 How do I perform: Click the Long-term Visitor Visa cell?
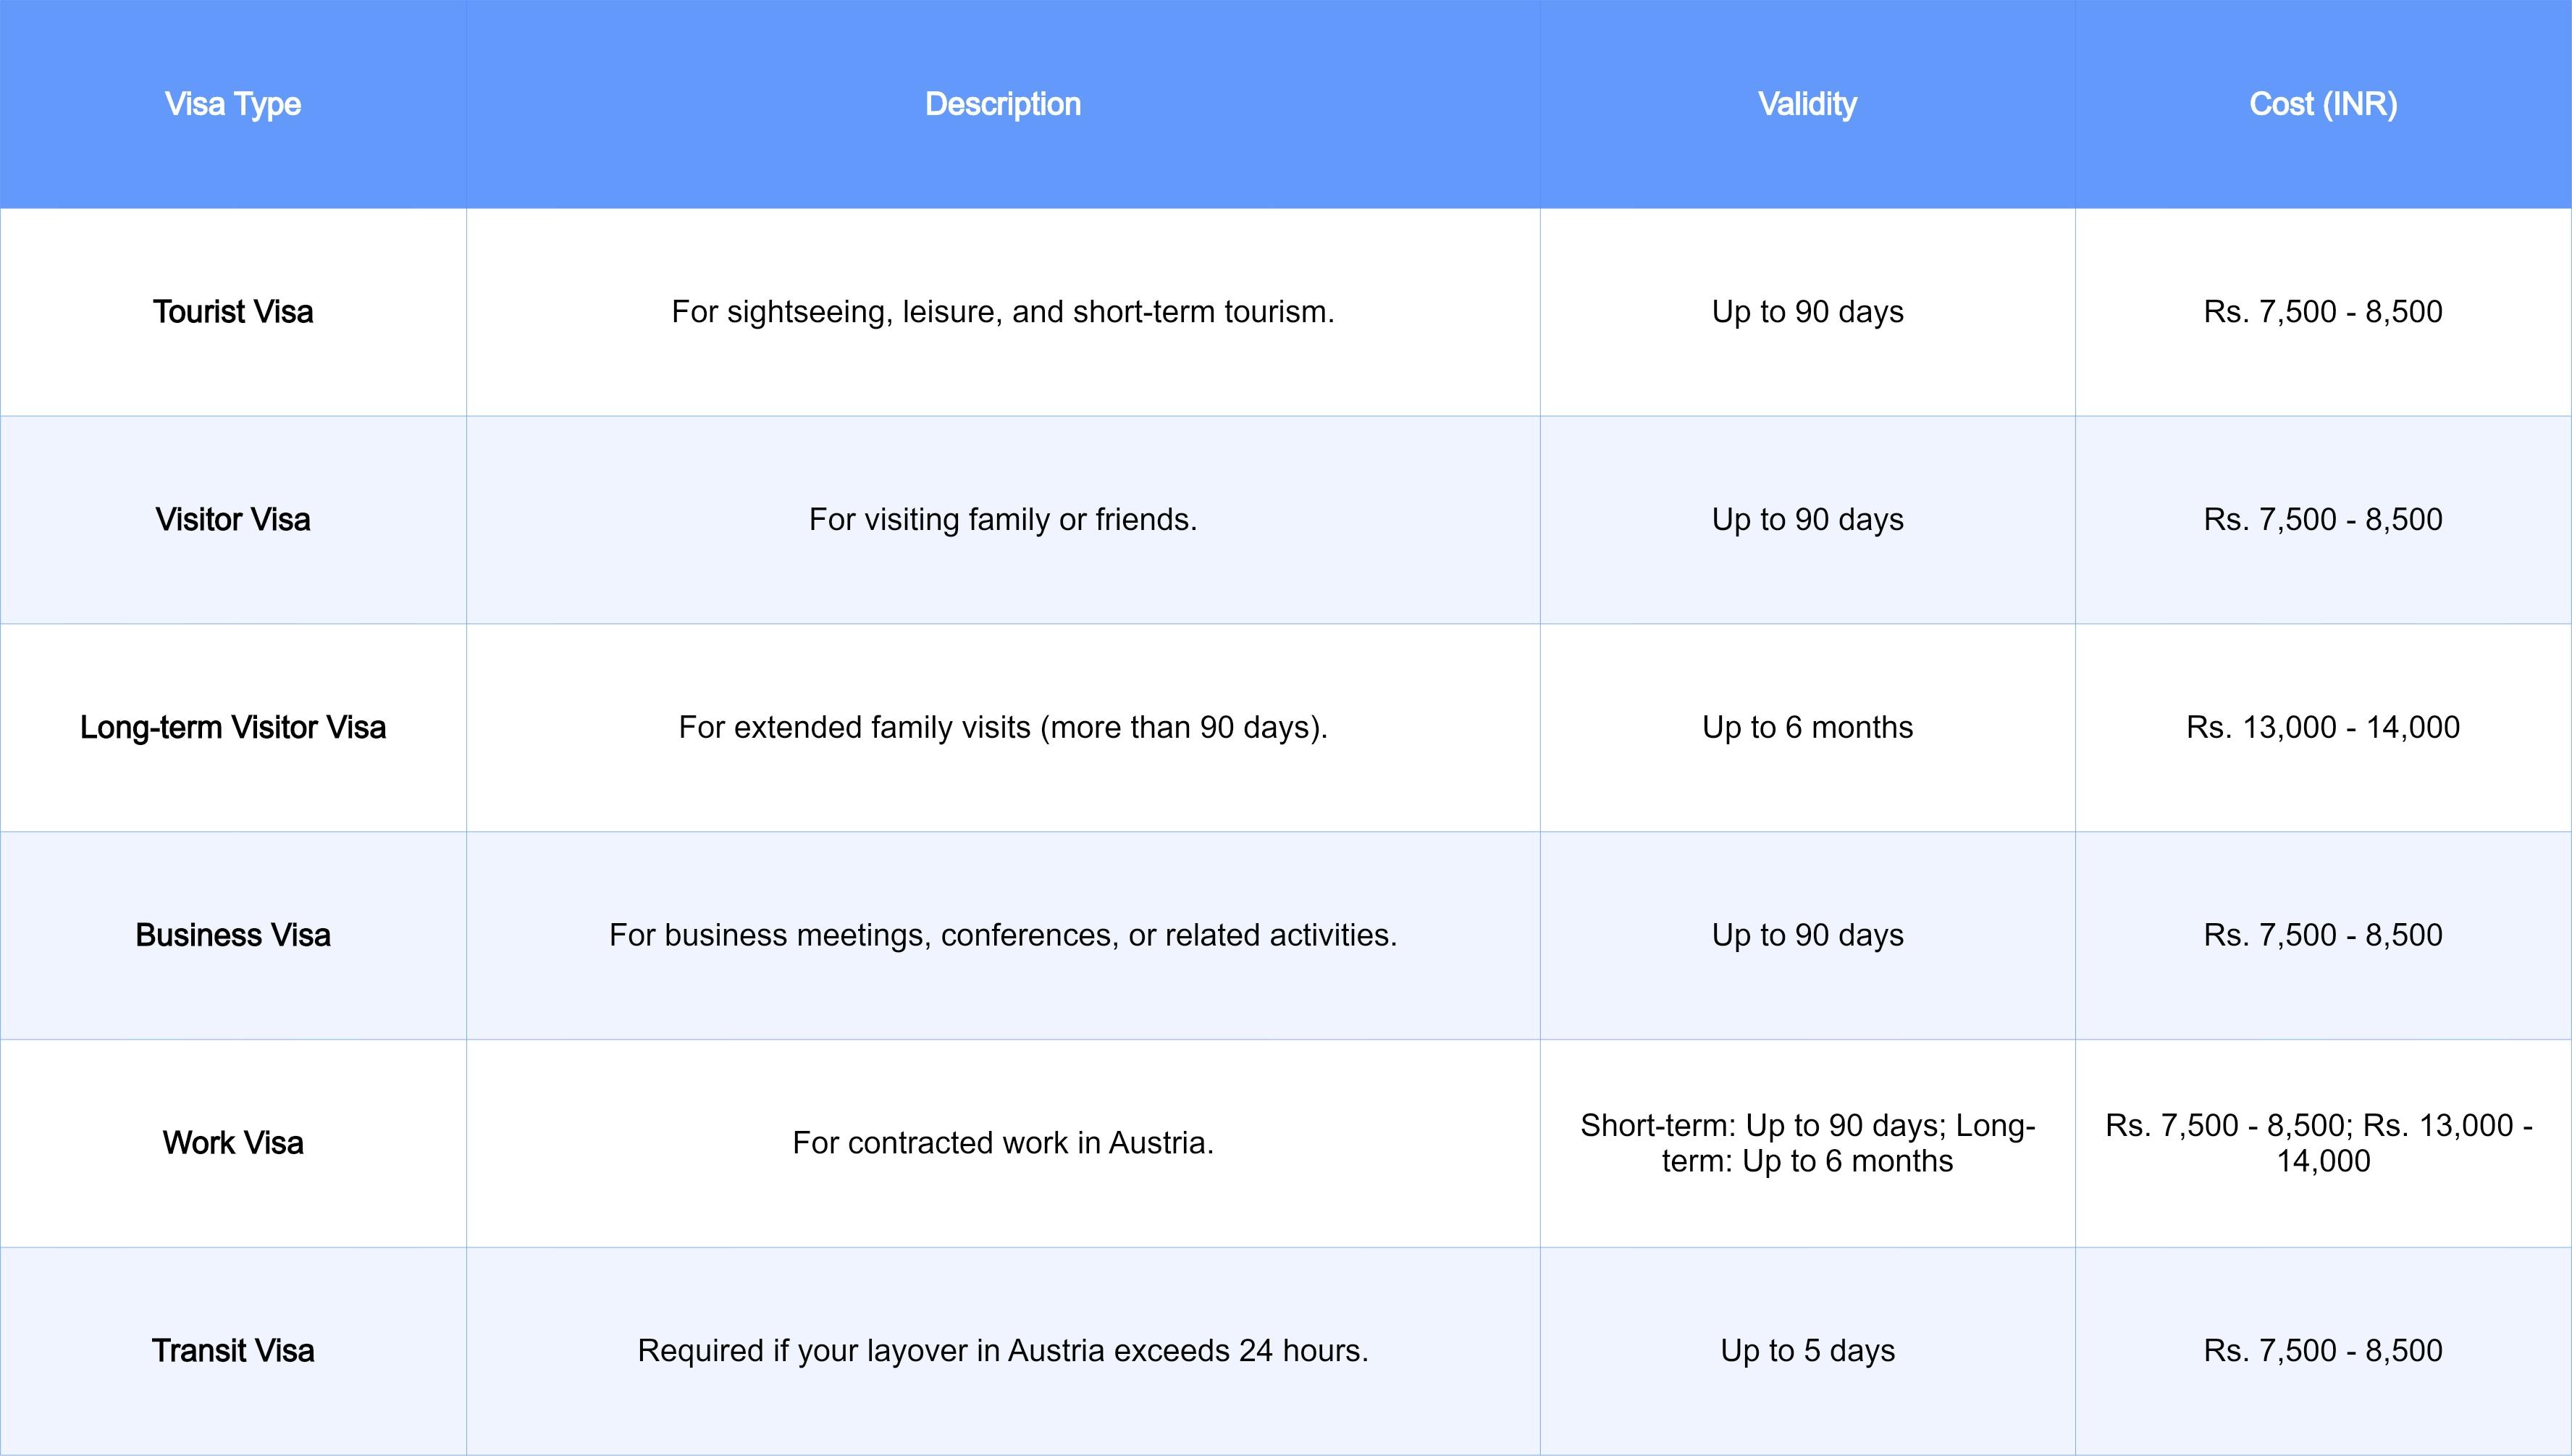(233, 728)
